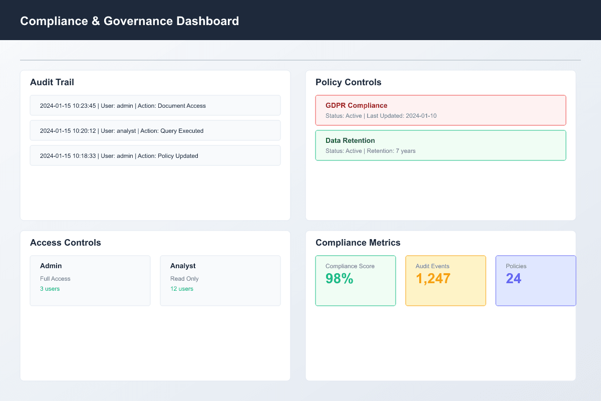The height and width of the screenshot is (401, 601).
Task: Open the Audit Events metric showing 1,247
Action: point(446,280)
